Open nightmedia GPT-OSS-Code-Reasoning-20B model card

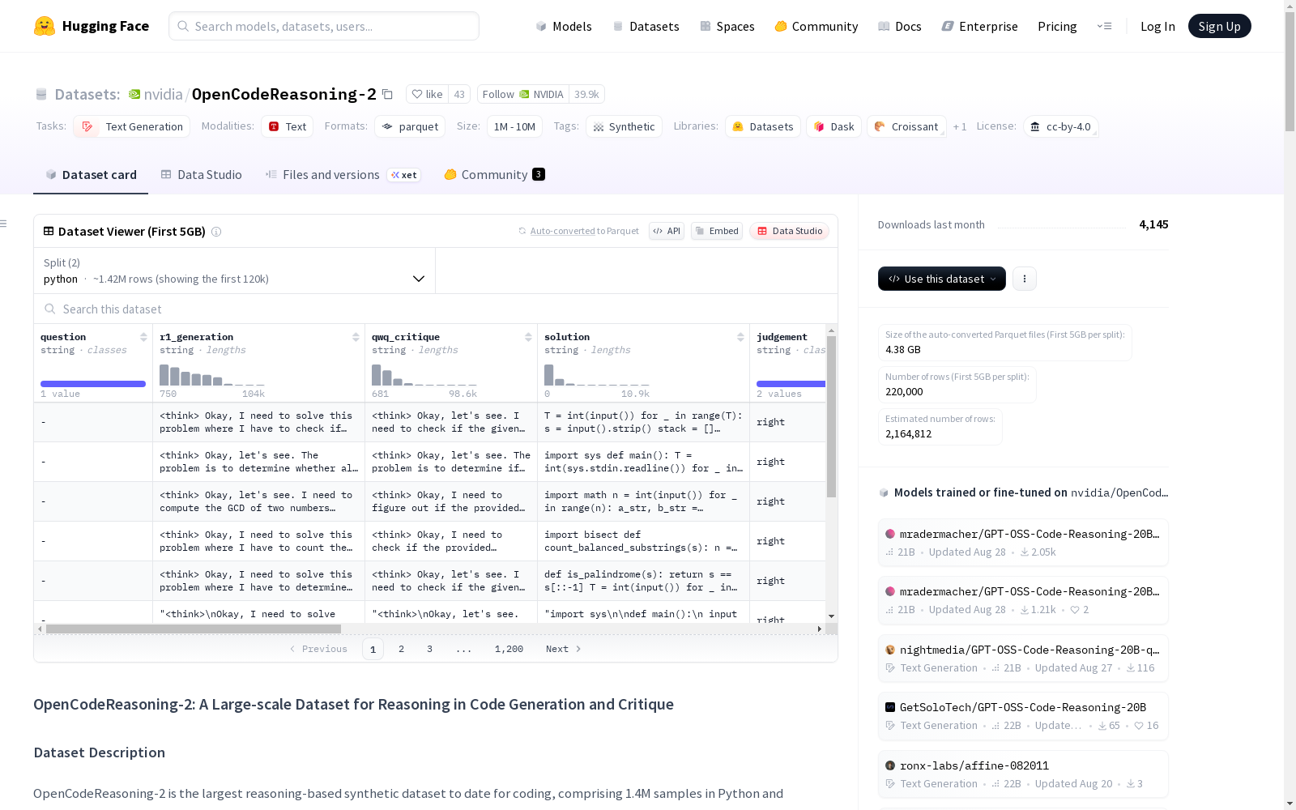[1023, 659]
